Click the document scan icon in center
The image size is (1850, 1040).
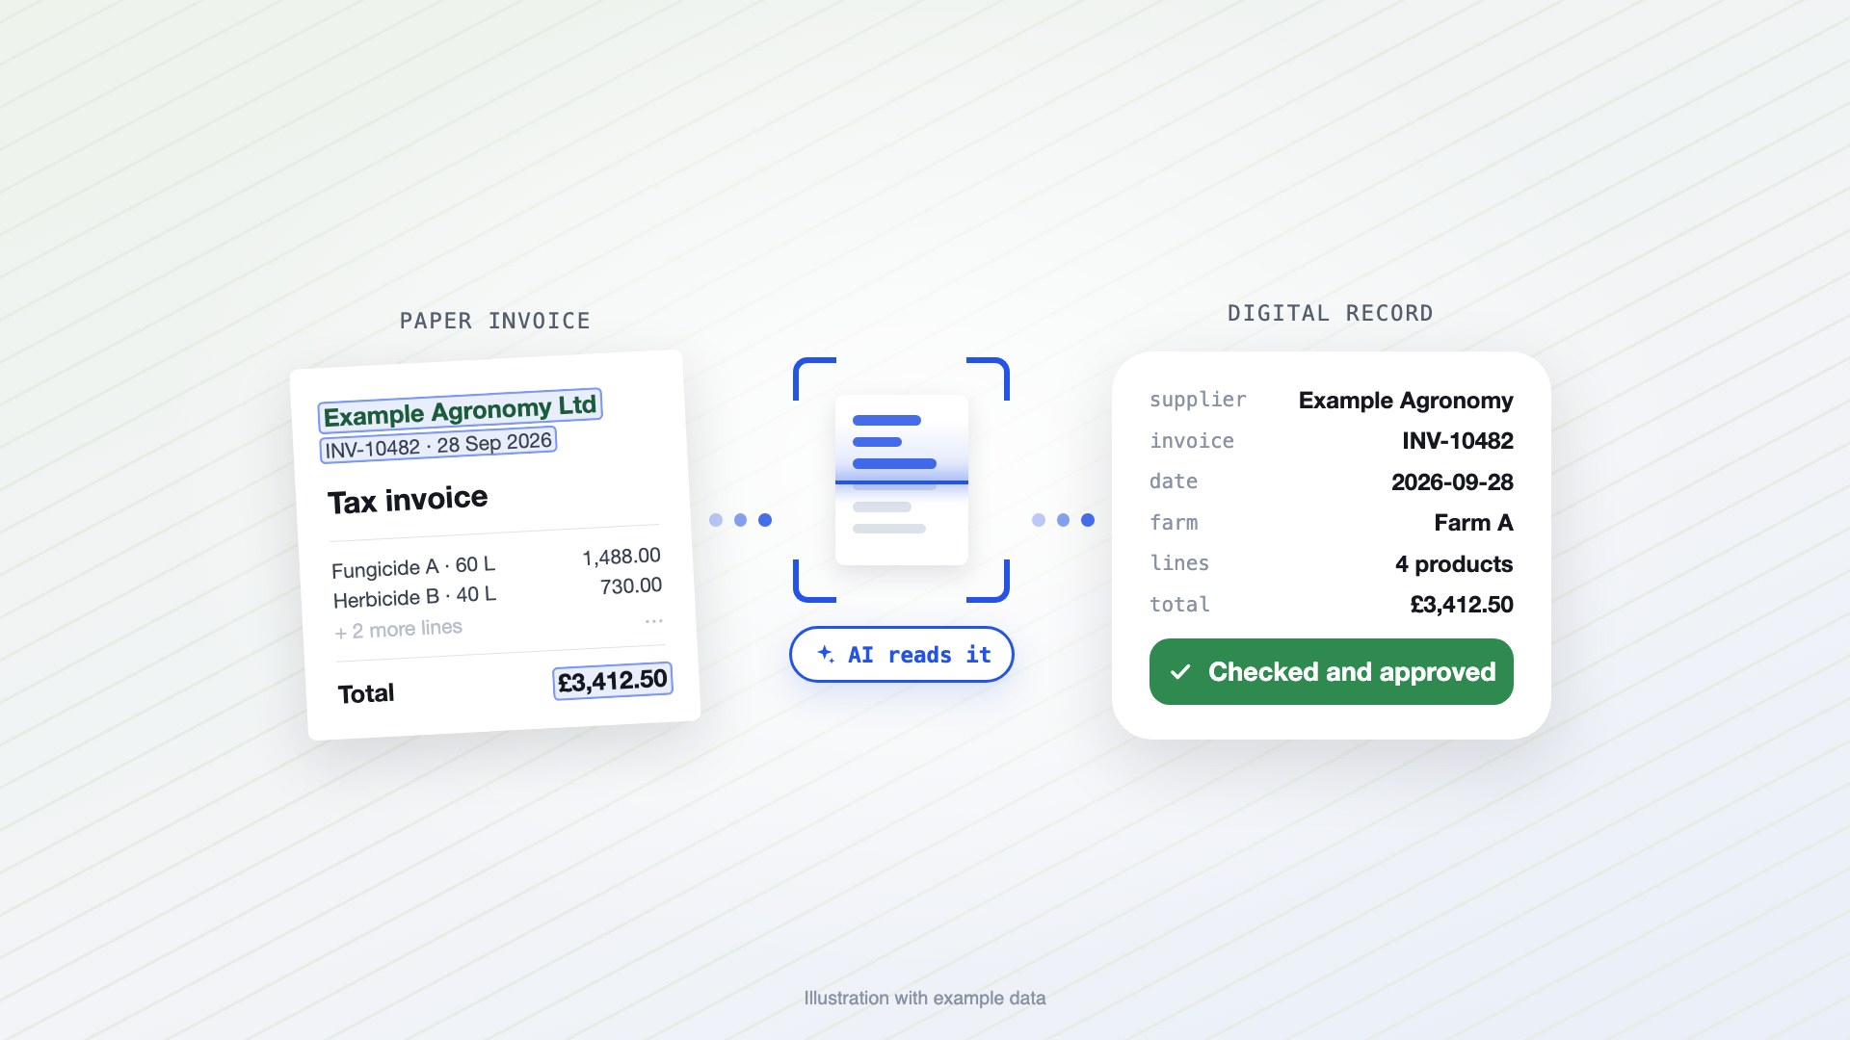point(901,480)
